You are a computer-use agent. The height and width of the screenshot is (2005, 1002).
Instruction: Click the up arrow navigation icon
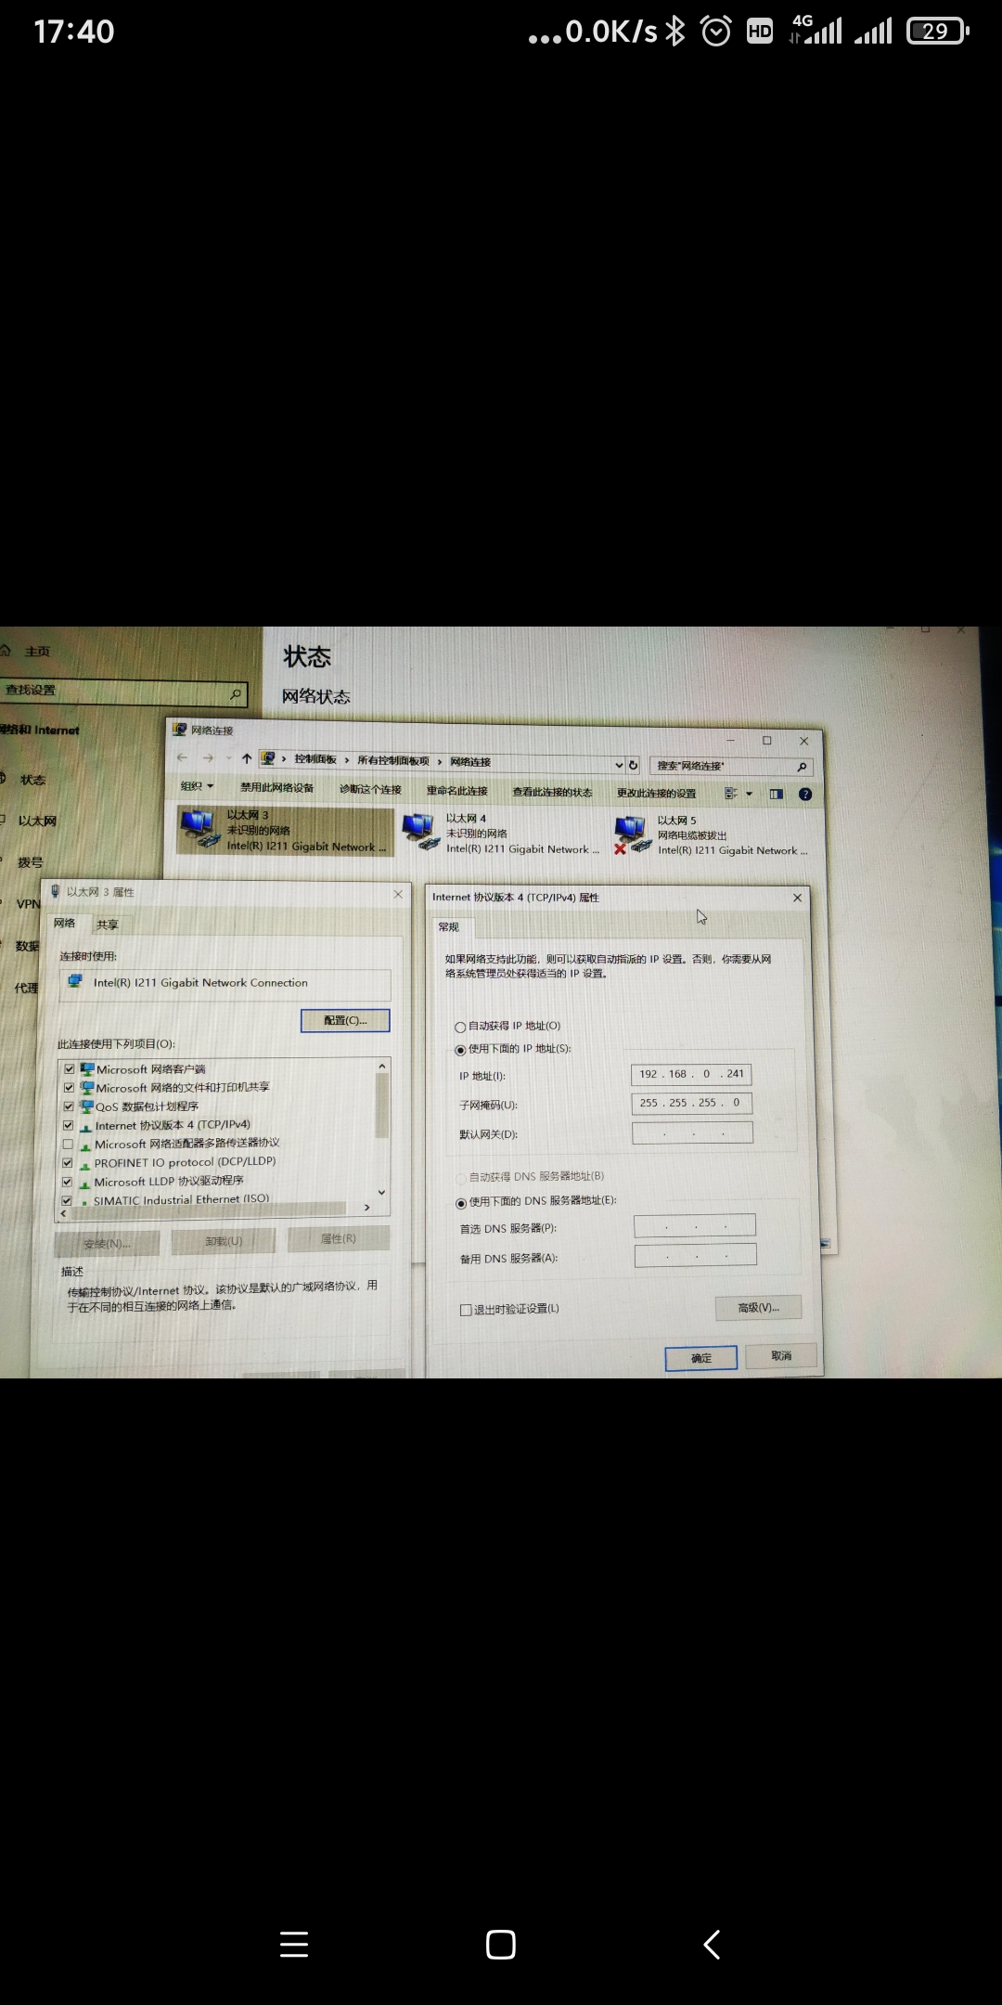tap(247, 758)
